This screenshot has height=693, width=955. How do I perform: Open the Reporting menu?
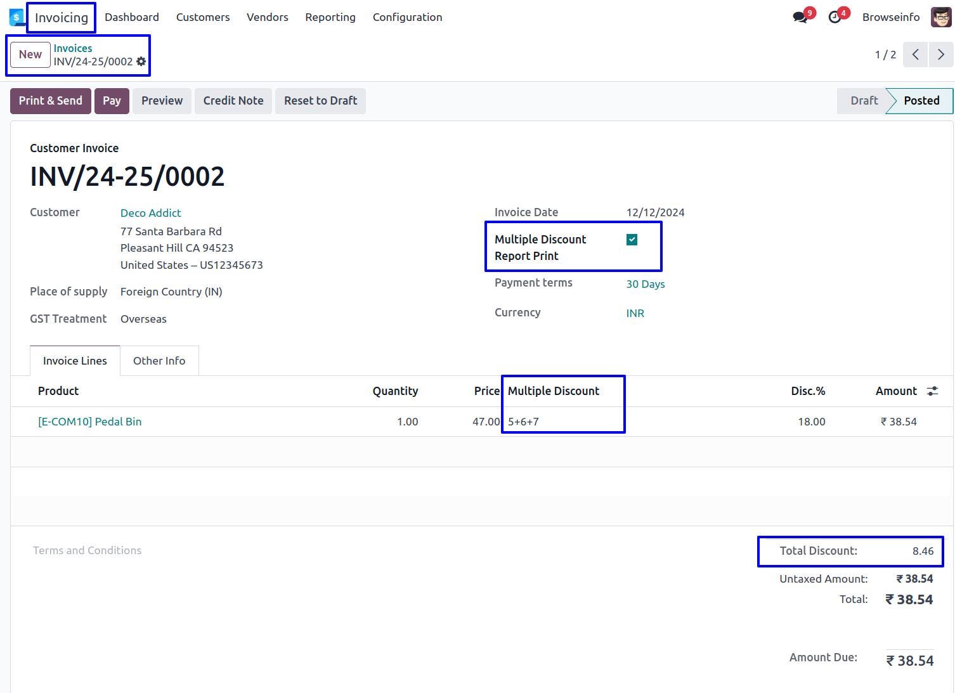point(330,17)
